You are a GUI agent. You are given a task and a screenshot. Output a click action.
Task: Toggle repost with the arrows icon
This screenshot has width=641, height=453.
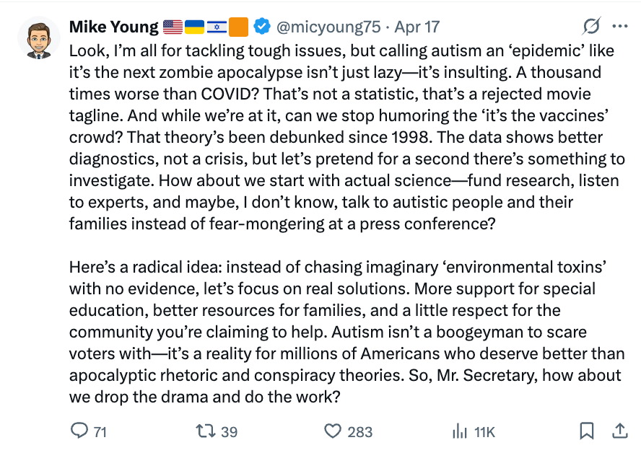pyautogui.click(x=205, y=431)
